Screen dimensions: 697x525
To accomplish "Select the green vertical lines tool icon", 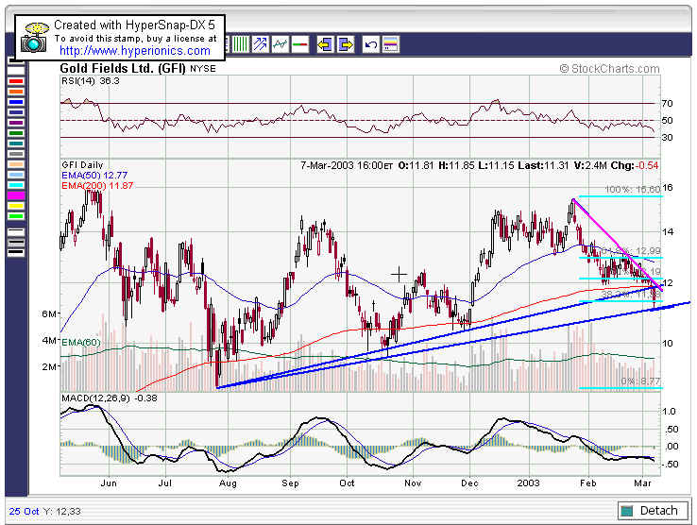I will [241, 44].
